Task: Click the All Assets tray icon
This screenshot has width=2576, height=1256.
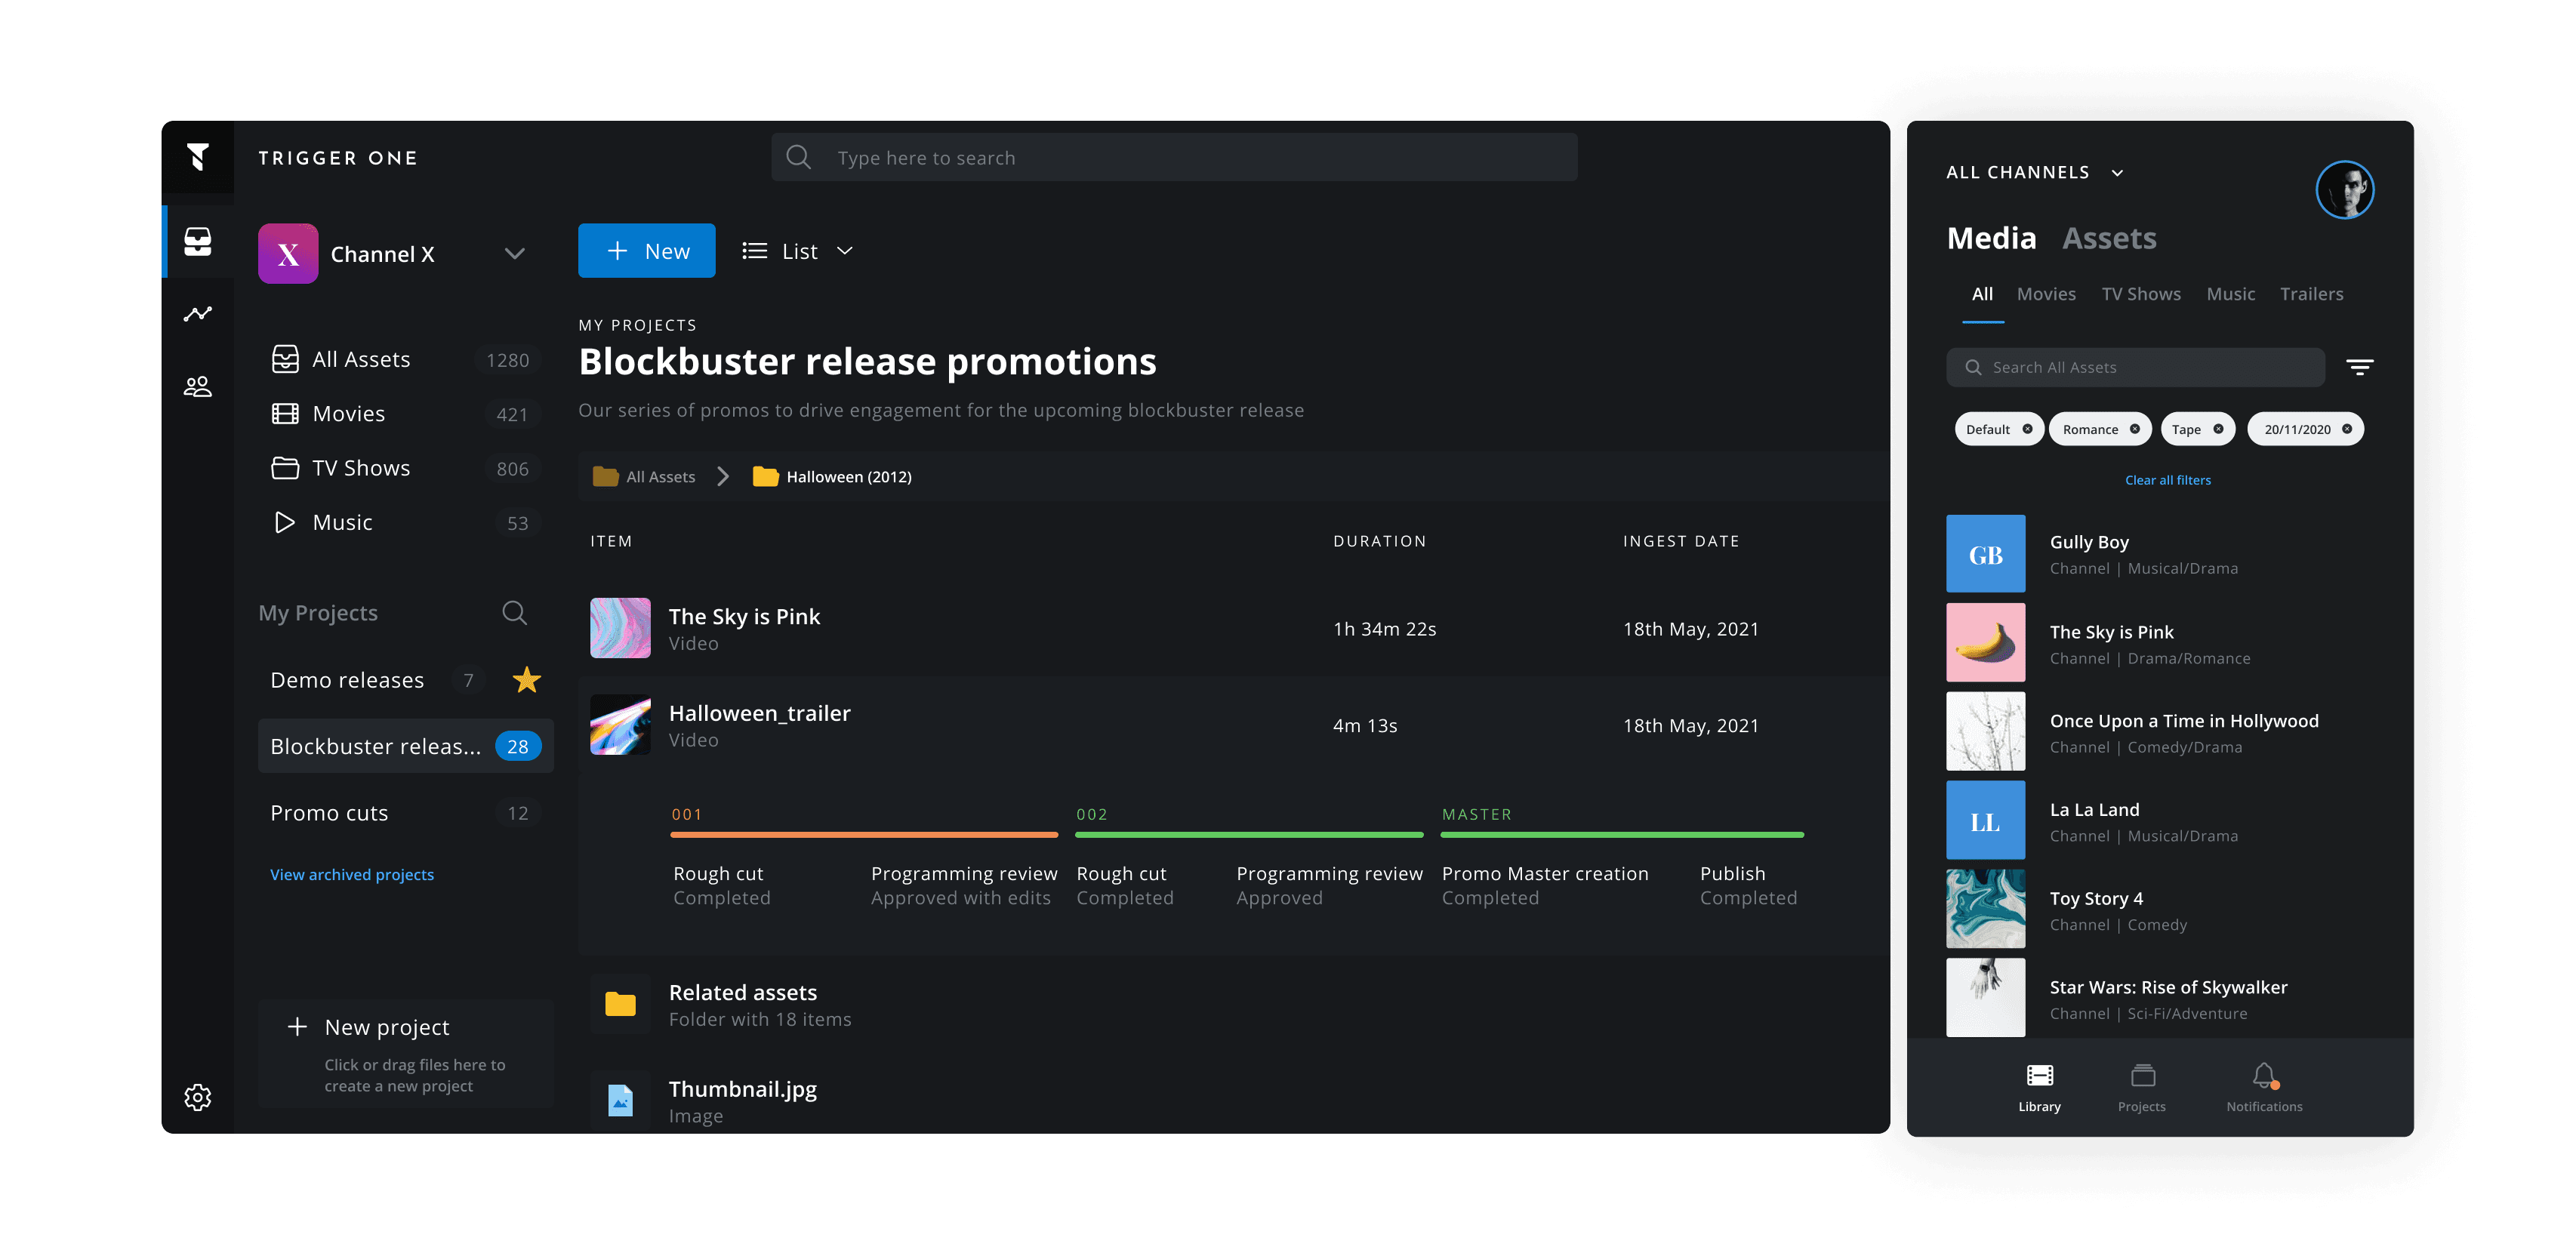Action: click(x=285, y=359)
